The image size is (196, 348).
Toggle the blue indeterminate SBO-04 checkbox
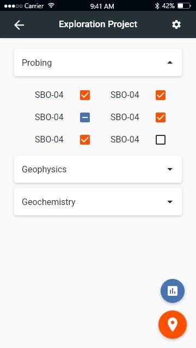click(85, 117)
